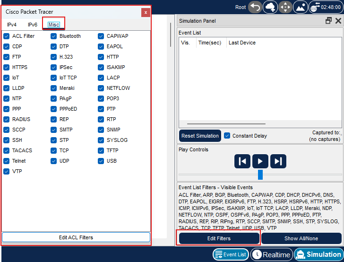Viewport: 344px width, 262px height.
Task: Click the new cluster cloud icon
Action: [x=270, y=7]
